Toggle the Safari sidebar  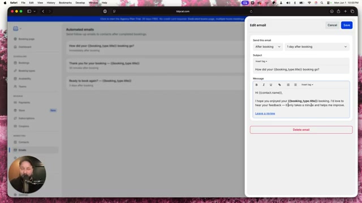click(29, 11)
